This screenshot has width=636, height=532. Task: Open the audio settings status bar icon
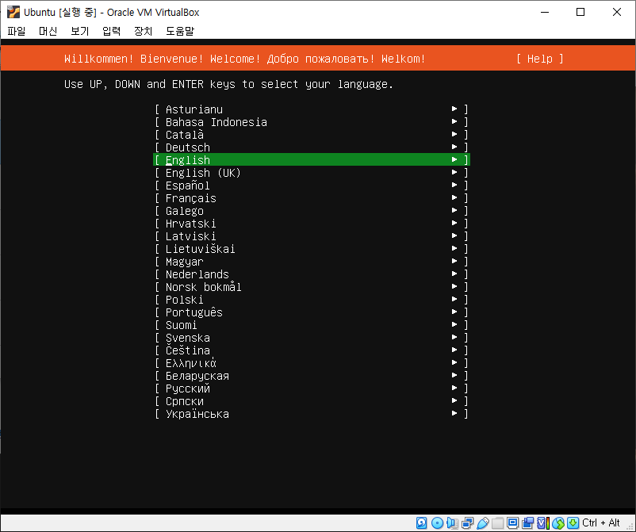tap(452, 523)
